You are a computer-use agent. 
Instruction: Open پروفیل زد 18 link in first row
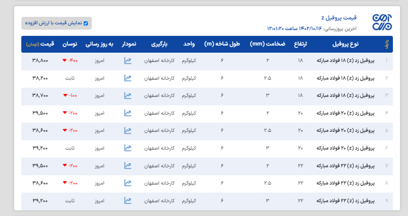click(345, 60)
